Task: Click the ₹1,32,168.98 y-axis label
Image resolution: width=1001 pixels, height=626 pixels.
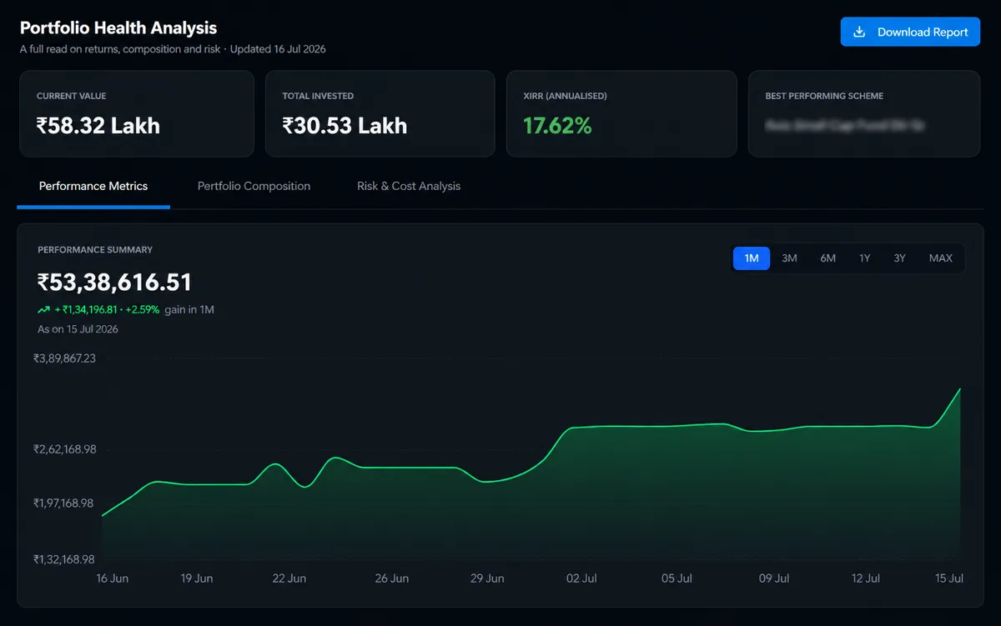Action: pyautogui.click(x=63, y=559)
